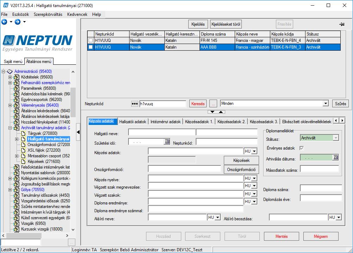Viewport: 353px width, 253px height.
Task: Switch to the Saját menü tab
Action: tap(13, 62)
